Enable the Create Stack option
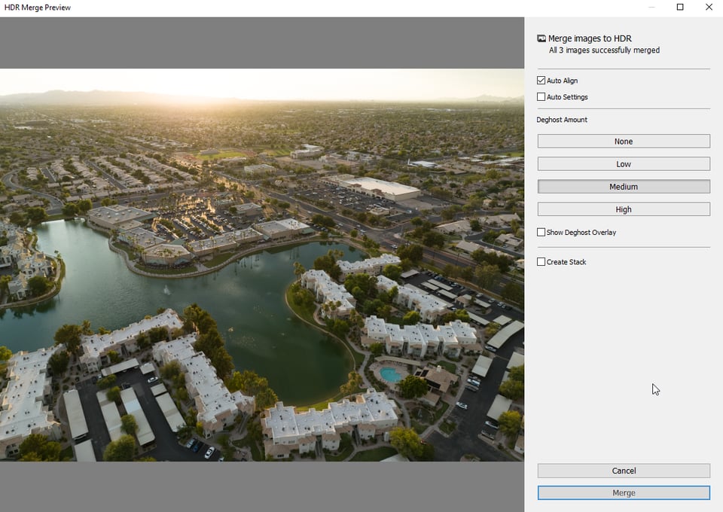 coord(541,262)
